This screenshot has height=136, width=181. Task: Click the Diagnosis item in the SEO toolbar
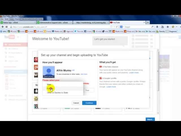[171, 31]
